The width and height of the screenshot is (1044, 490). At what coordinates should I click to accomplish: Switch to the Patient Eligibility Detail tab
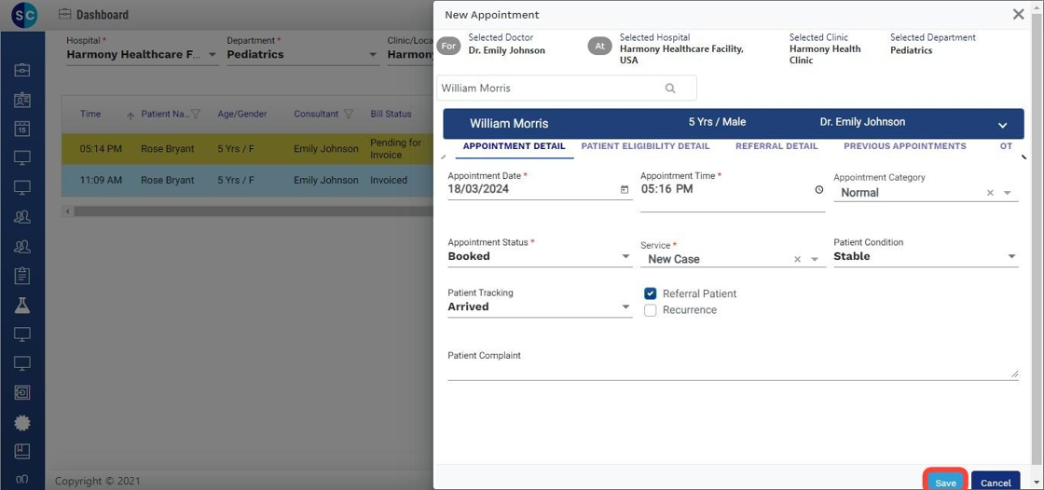click(645, 146)
